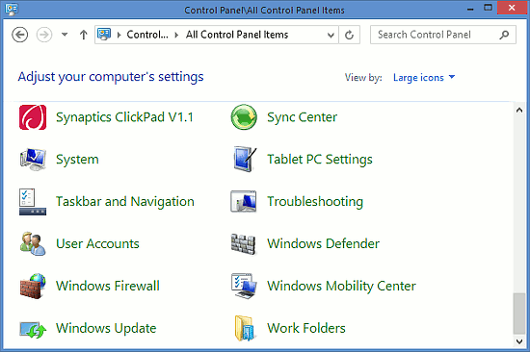Open the Windows Update link text

coord(106,328)
